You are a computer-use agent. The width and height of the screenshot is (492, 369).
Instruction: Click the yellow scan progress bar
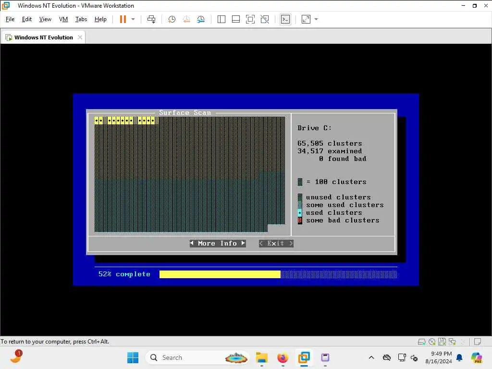[x=220, y=274]
